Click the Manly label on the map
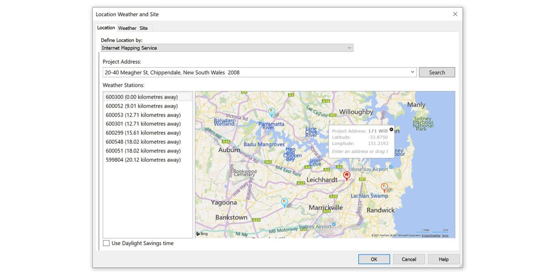Screen dimensions: 555x277 click(x=416, y=104)
